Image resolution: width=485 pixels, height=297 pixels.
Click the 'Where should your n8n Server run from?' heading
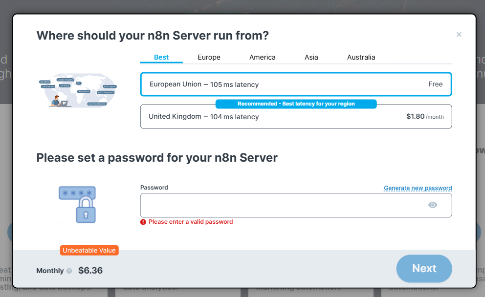(153, 36)
